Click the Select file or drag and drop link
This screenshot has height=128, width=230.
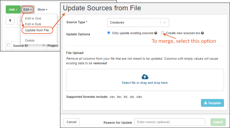tap(145, 83)
